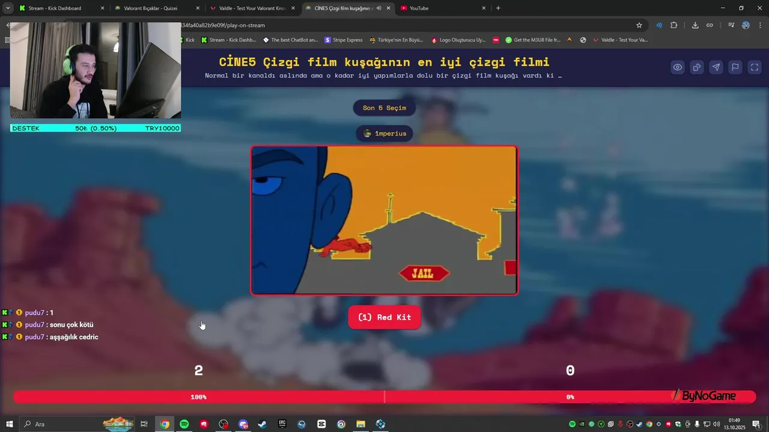The width and height of the screenshot is (769, 432).
Task: Close the Valorant Bıçaklar tab
Action: [198, 8]
